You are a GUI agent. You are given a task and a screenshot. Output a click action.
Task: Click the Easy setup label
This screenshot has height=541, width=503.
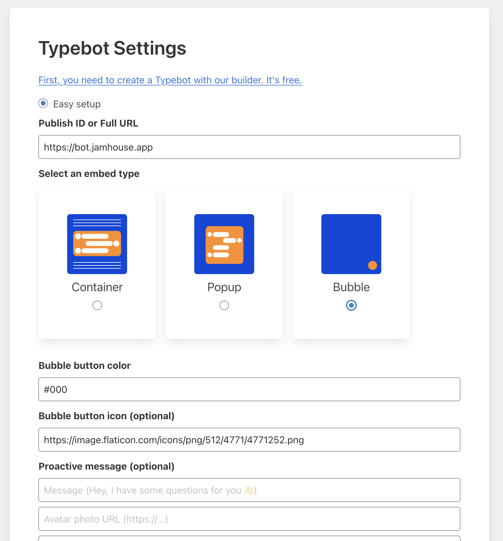pyautogui.click(x=77, y=104)
